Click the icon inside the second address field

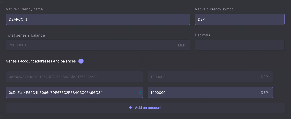coord(140,92)
